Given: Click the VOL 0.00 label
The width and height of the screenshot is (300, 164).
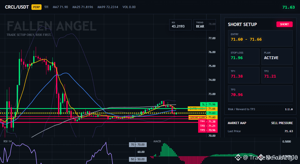Looking at the screenshot, I should [x=129, y=7].
